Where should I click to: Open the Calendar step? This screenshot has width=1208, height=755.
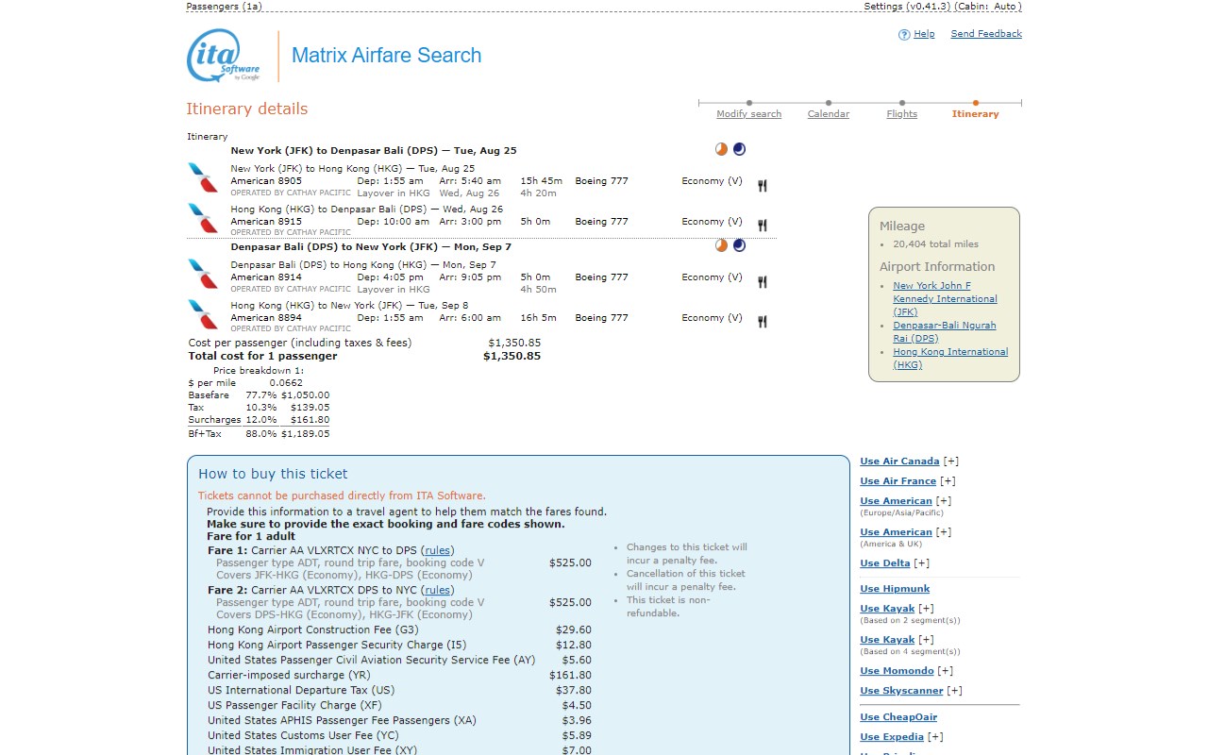click(x=828, y=114)
